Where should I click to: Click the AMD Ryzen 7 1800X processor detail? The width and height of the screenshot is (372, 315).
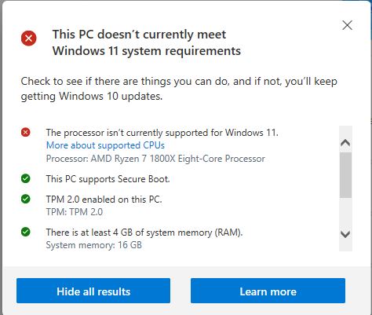tap(155, 159)
